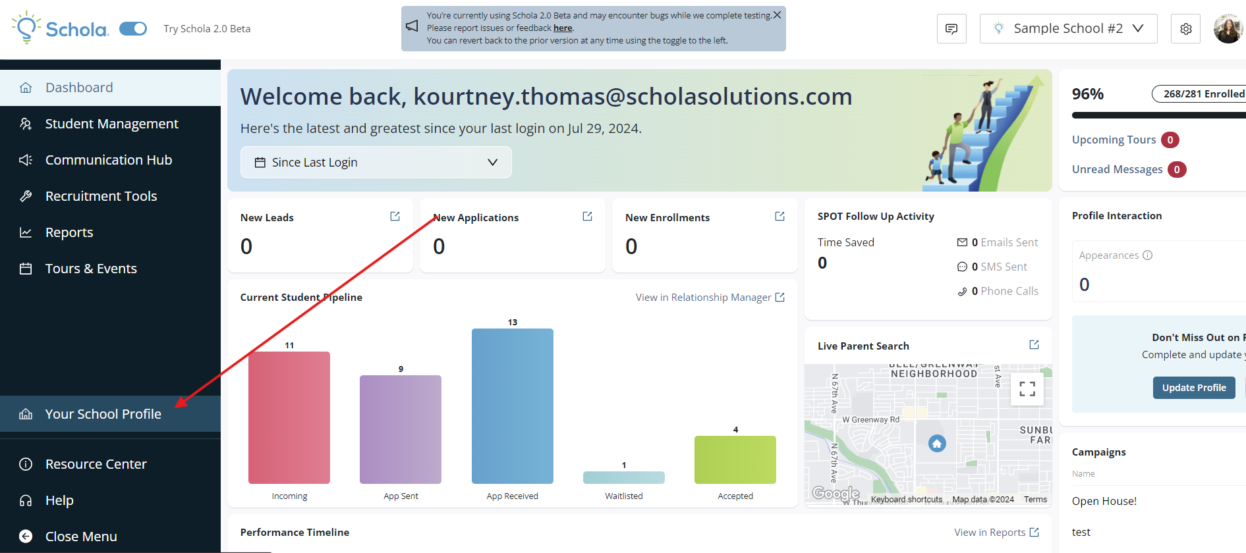Click the School Profile building icon

coord(26,414)
